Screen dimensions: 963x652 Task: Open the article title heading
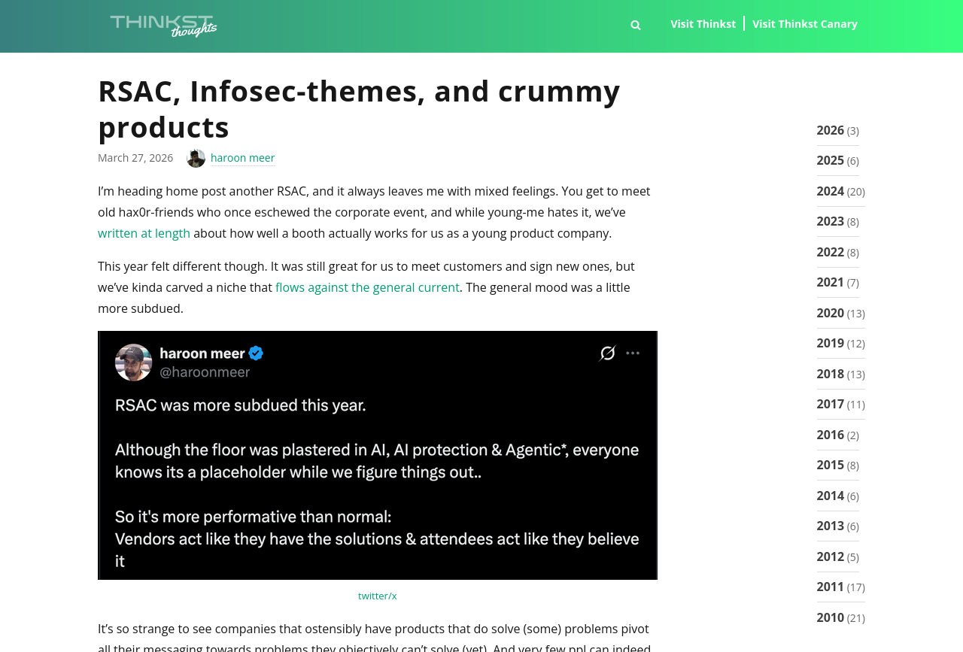pos(359,109)
